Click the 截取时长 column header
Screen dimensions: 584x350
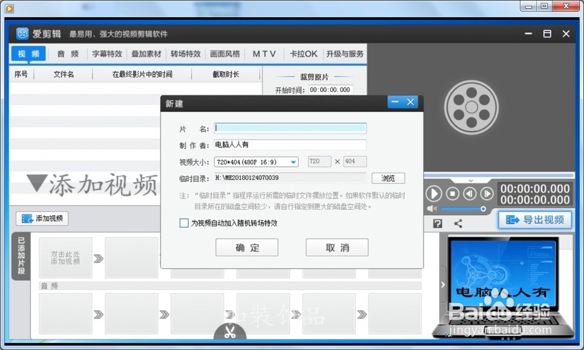pos(225,74)
